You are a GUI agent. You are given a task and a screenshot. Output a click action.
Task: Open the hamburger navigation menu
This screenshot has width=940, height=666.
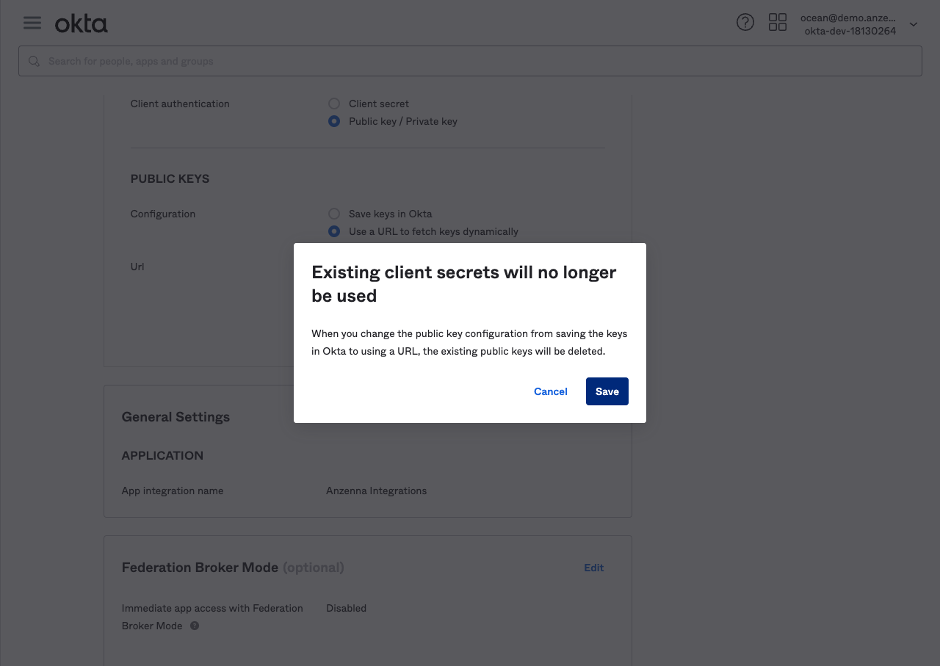click(x=32, y=23)
